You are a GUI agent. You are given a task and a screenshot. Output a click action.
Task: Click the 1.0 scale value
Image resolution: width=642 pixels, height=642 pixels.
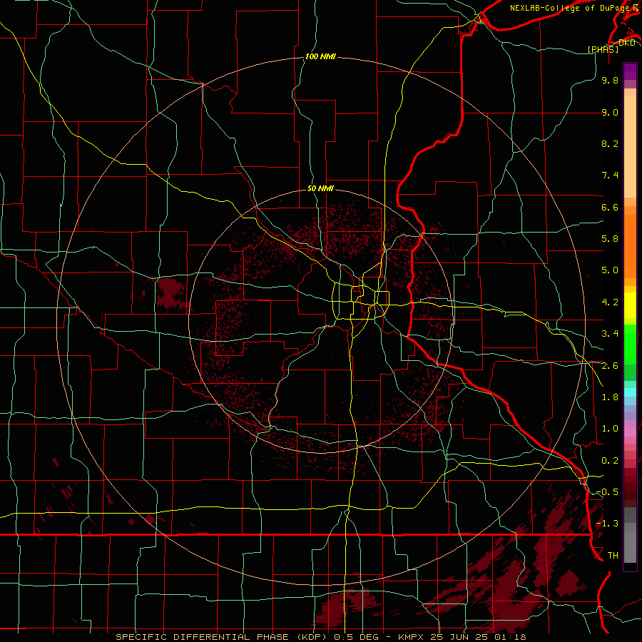(x=610, y=429)
